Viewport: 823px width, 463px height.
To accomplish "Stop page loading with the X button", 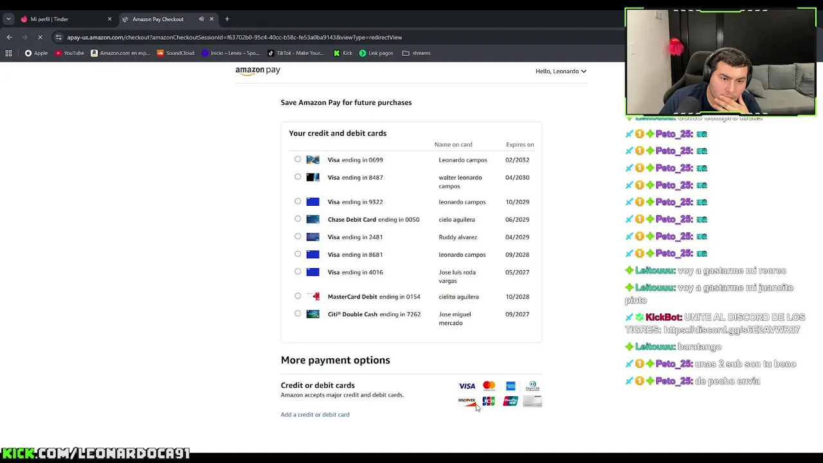I will pyautogui.click(x=40, y=37).
